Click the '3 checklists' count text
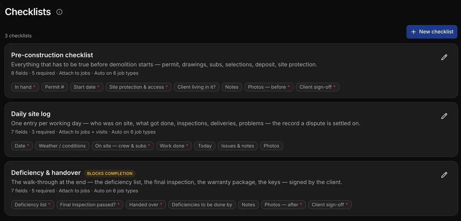Viewport: 461px width, 221px height. click(18, 36)
